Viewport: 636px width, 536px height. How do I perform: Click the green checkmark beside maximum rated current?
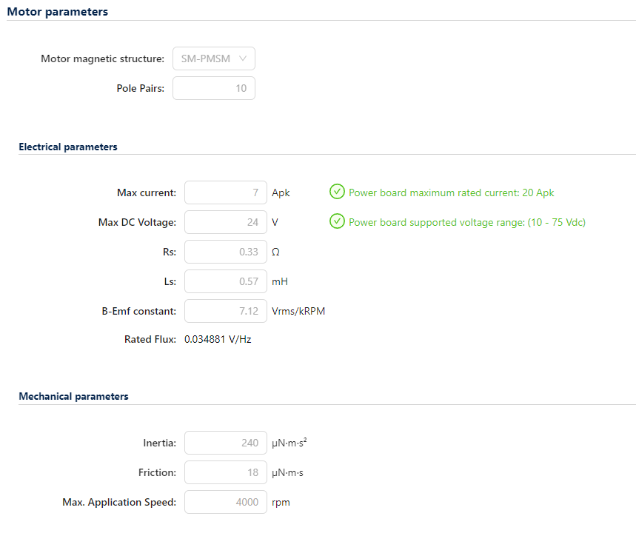(337, 192)
